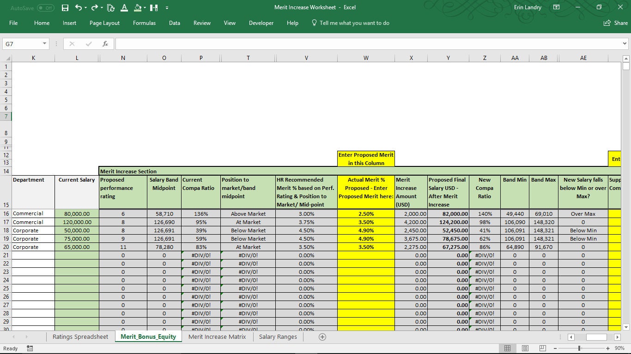The height and width of the screenshot is (354, 631).
Task: Open the Insert ribbon tab
Action: [x=70, y=23]
